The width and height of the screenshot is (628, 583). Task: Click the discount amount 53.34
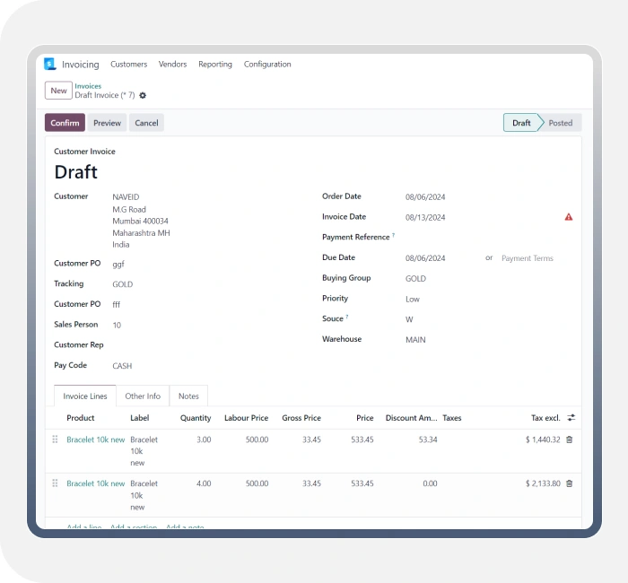428,439
